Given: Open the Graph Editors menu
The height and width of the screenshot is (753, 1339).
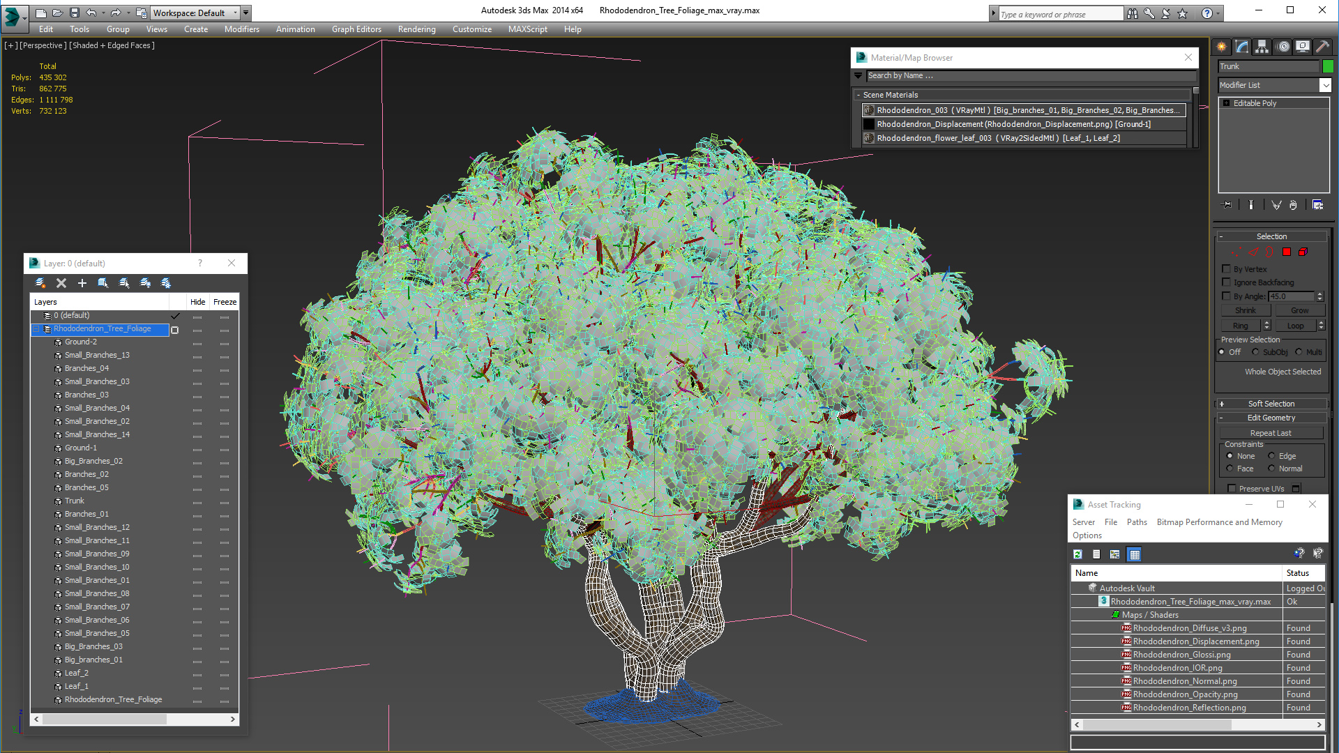Looking at the screenshot, I should [356, 29].
